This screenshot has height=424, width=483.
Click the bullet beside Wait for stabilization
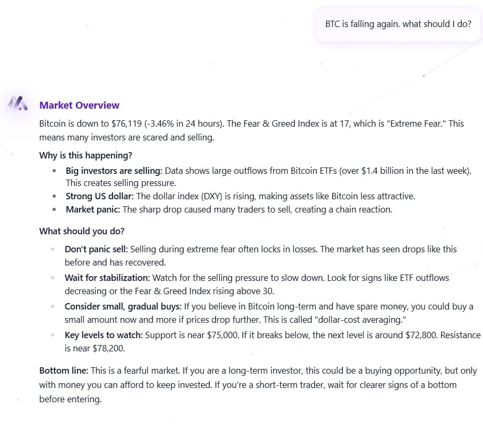(54, 278)
